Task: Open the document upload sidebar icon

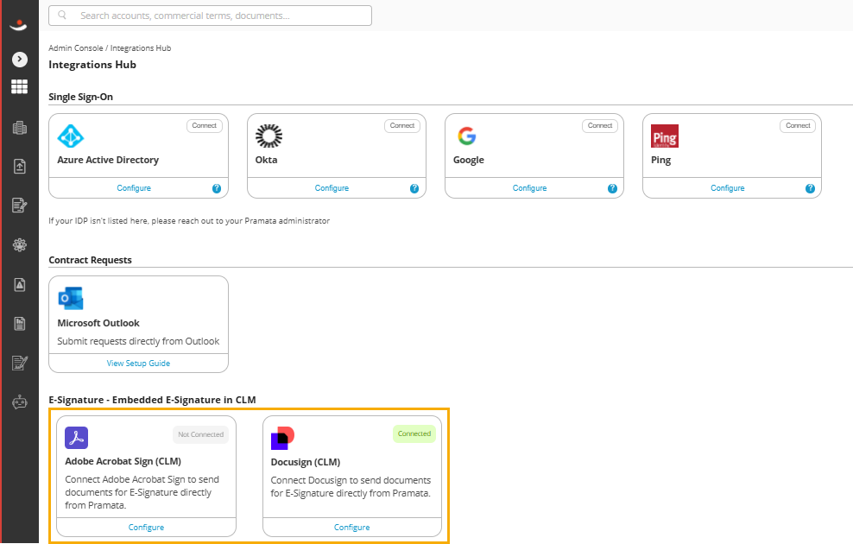Action: click(20, 166)
